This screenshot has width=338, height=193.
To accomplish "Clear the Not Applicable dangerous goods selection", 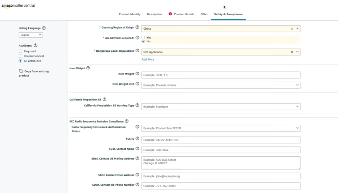I will [292, 52].
